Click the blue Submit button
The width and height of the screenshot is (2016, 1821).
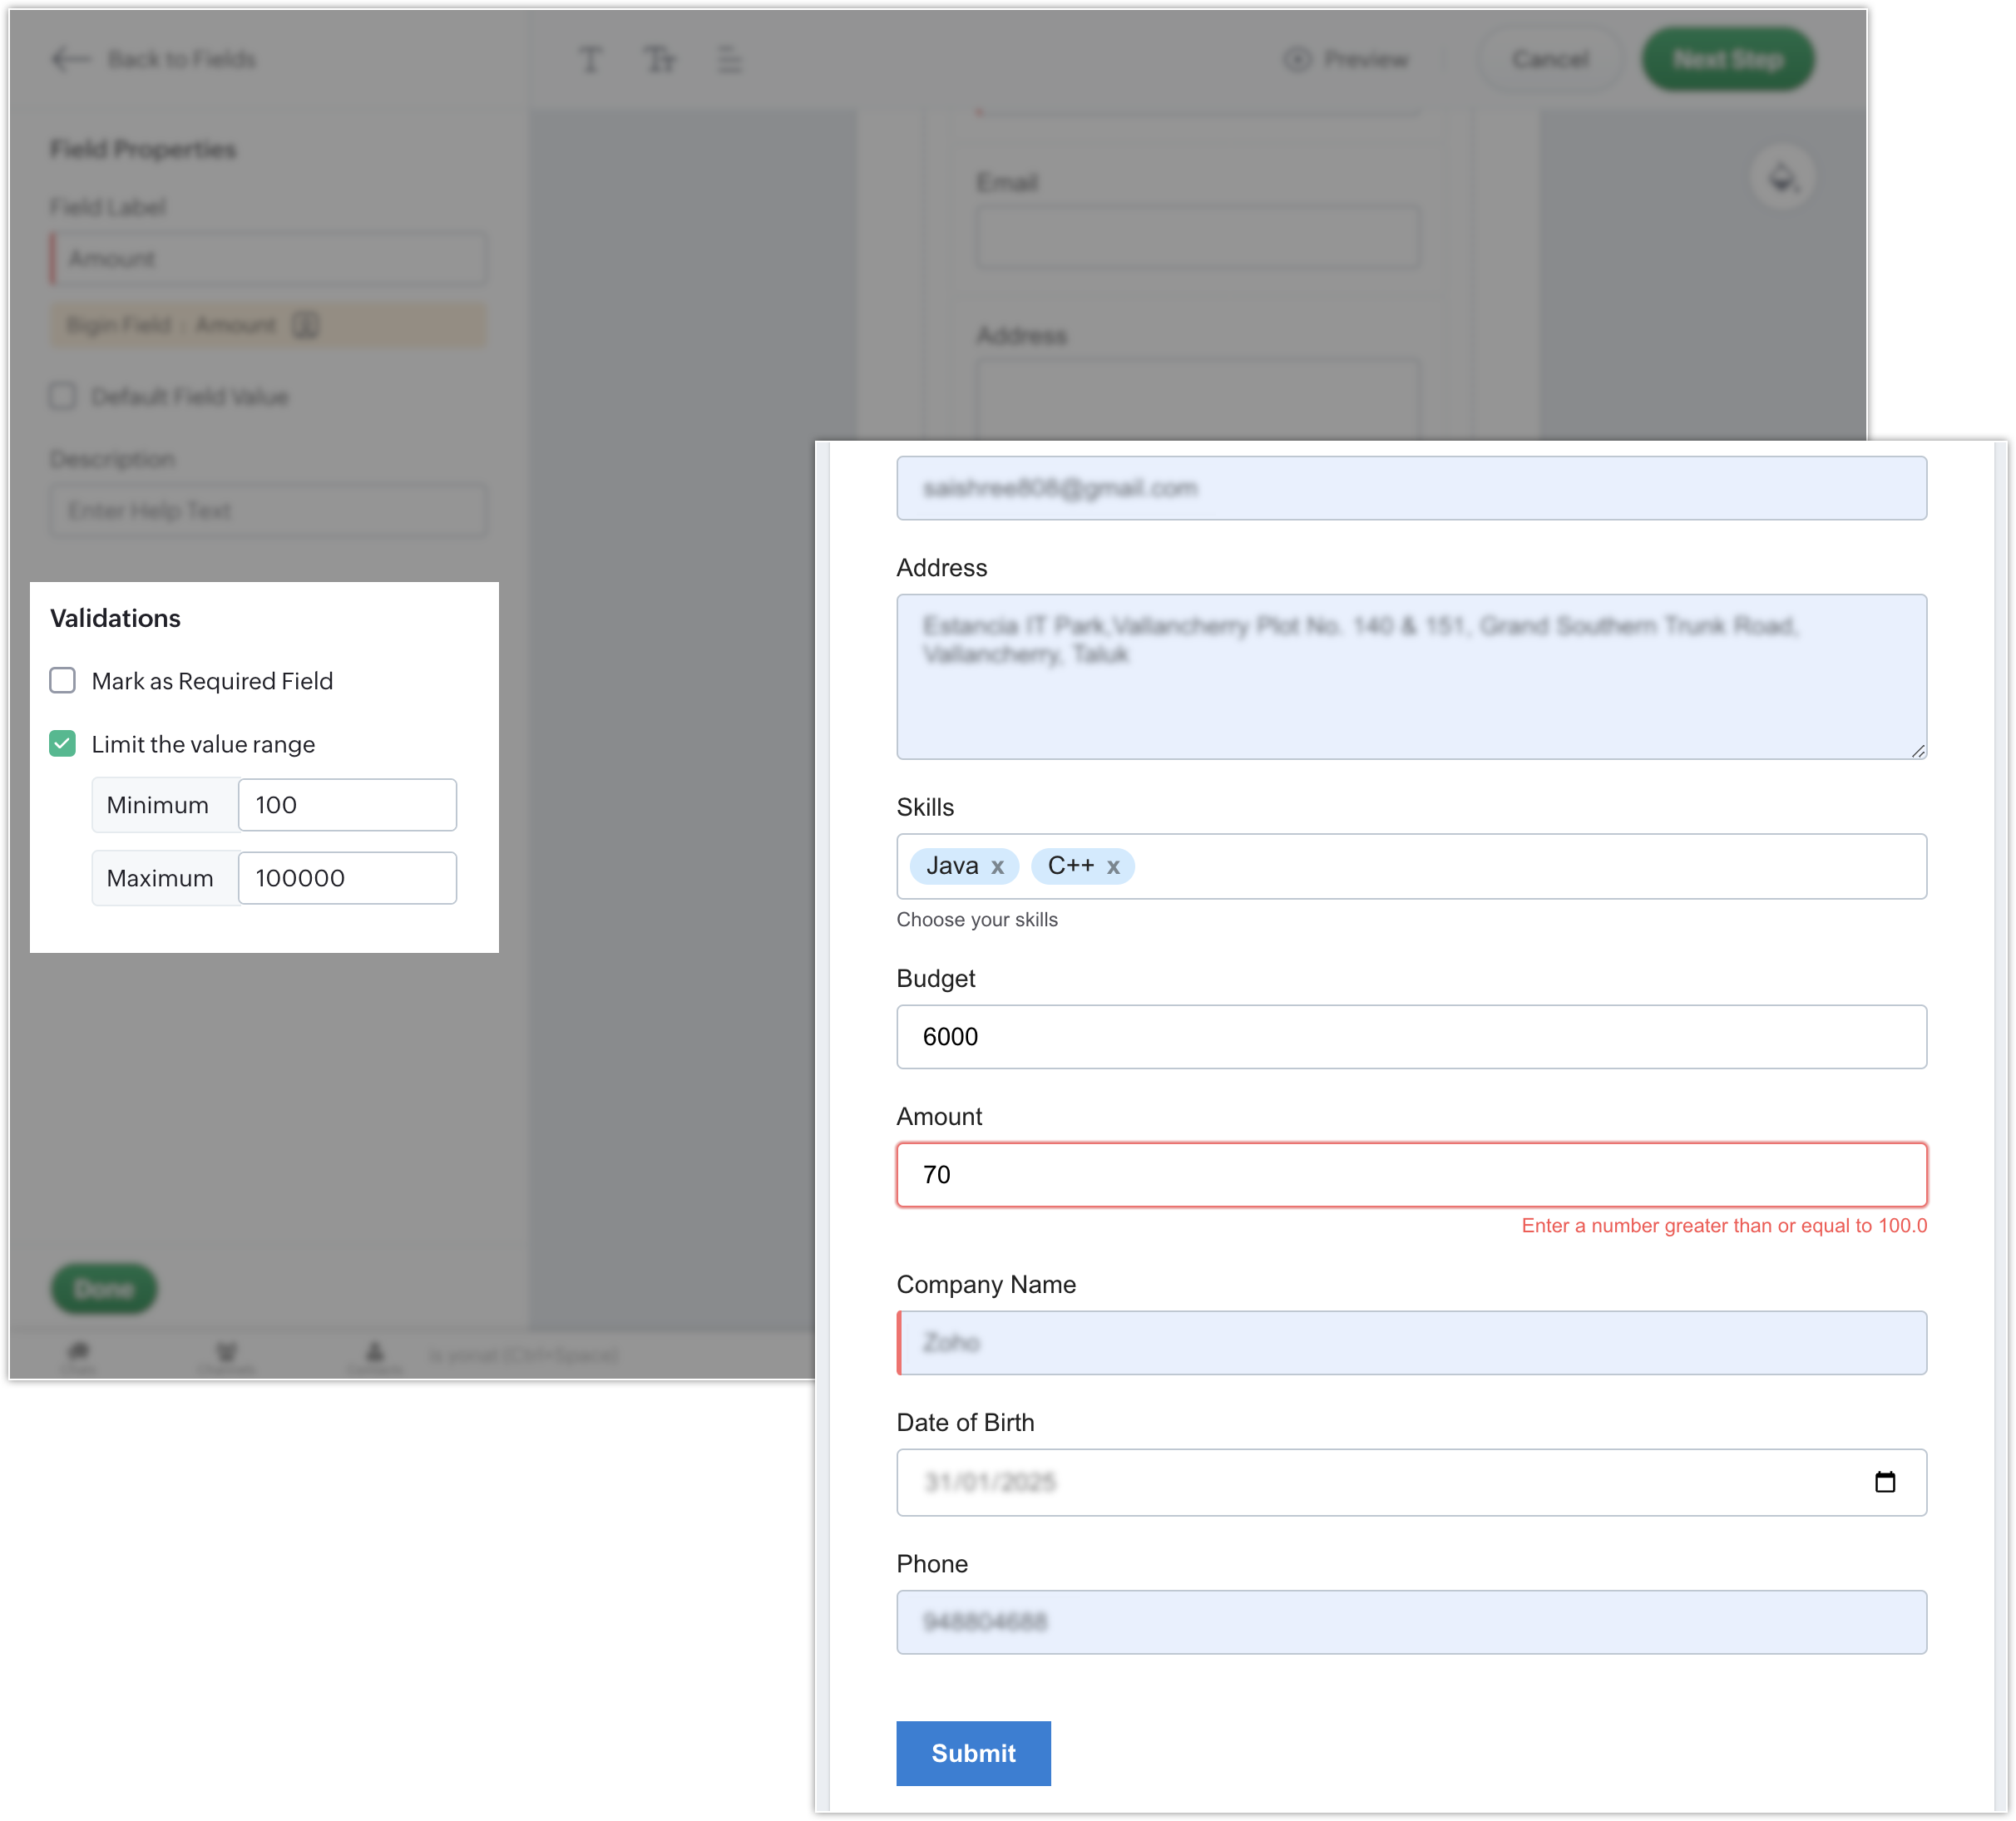(972, 1753)
